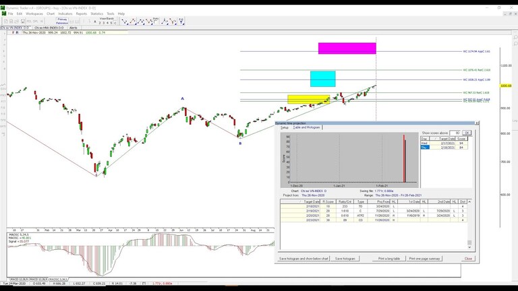This screenshot has width=518, height=291.
Task: Click the cyan projection zone rectangle
Action: (x=322, y=79)
